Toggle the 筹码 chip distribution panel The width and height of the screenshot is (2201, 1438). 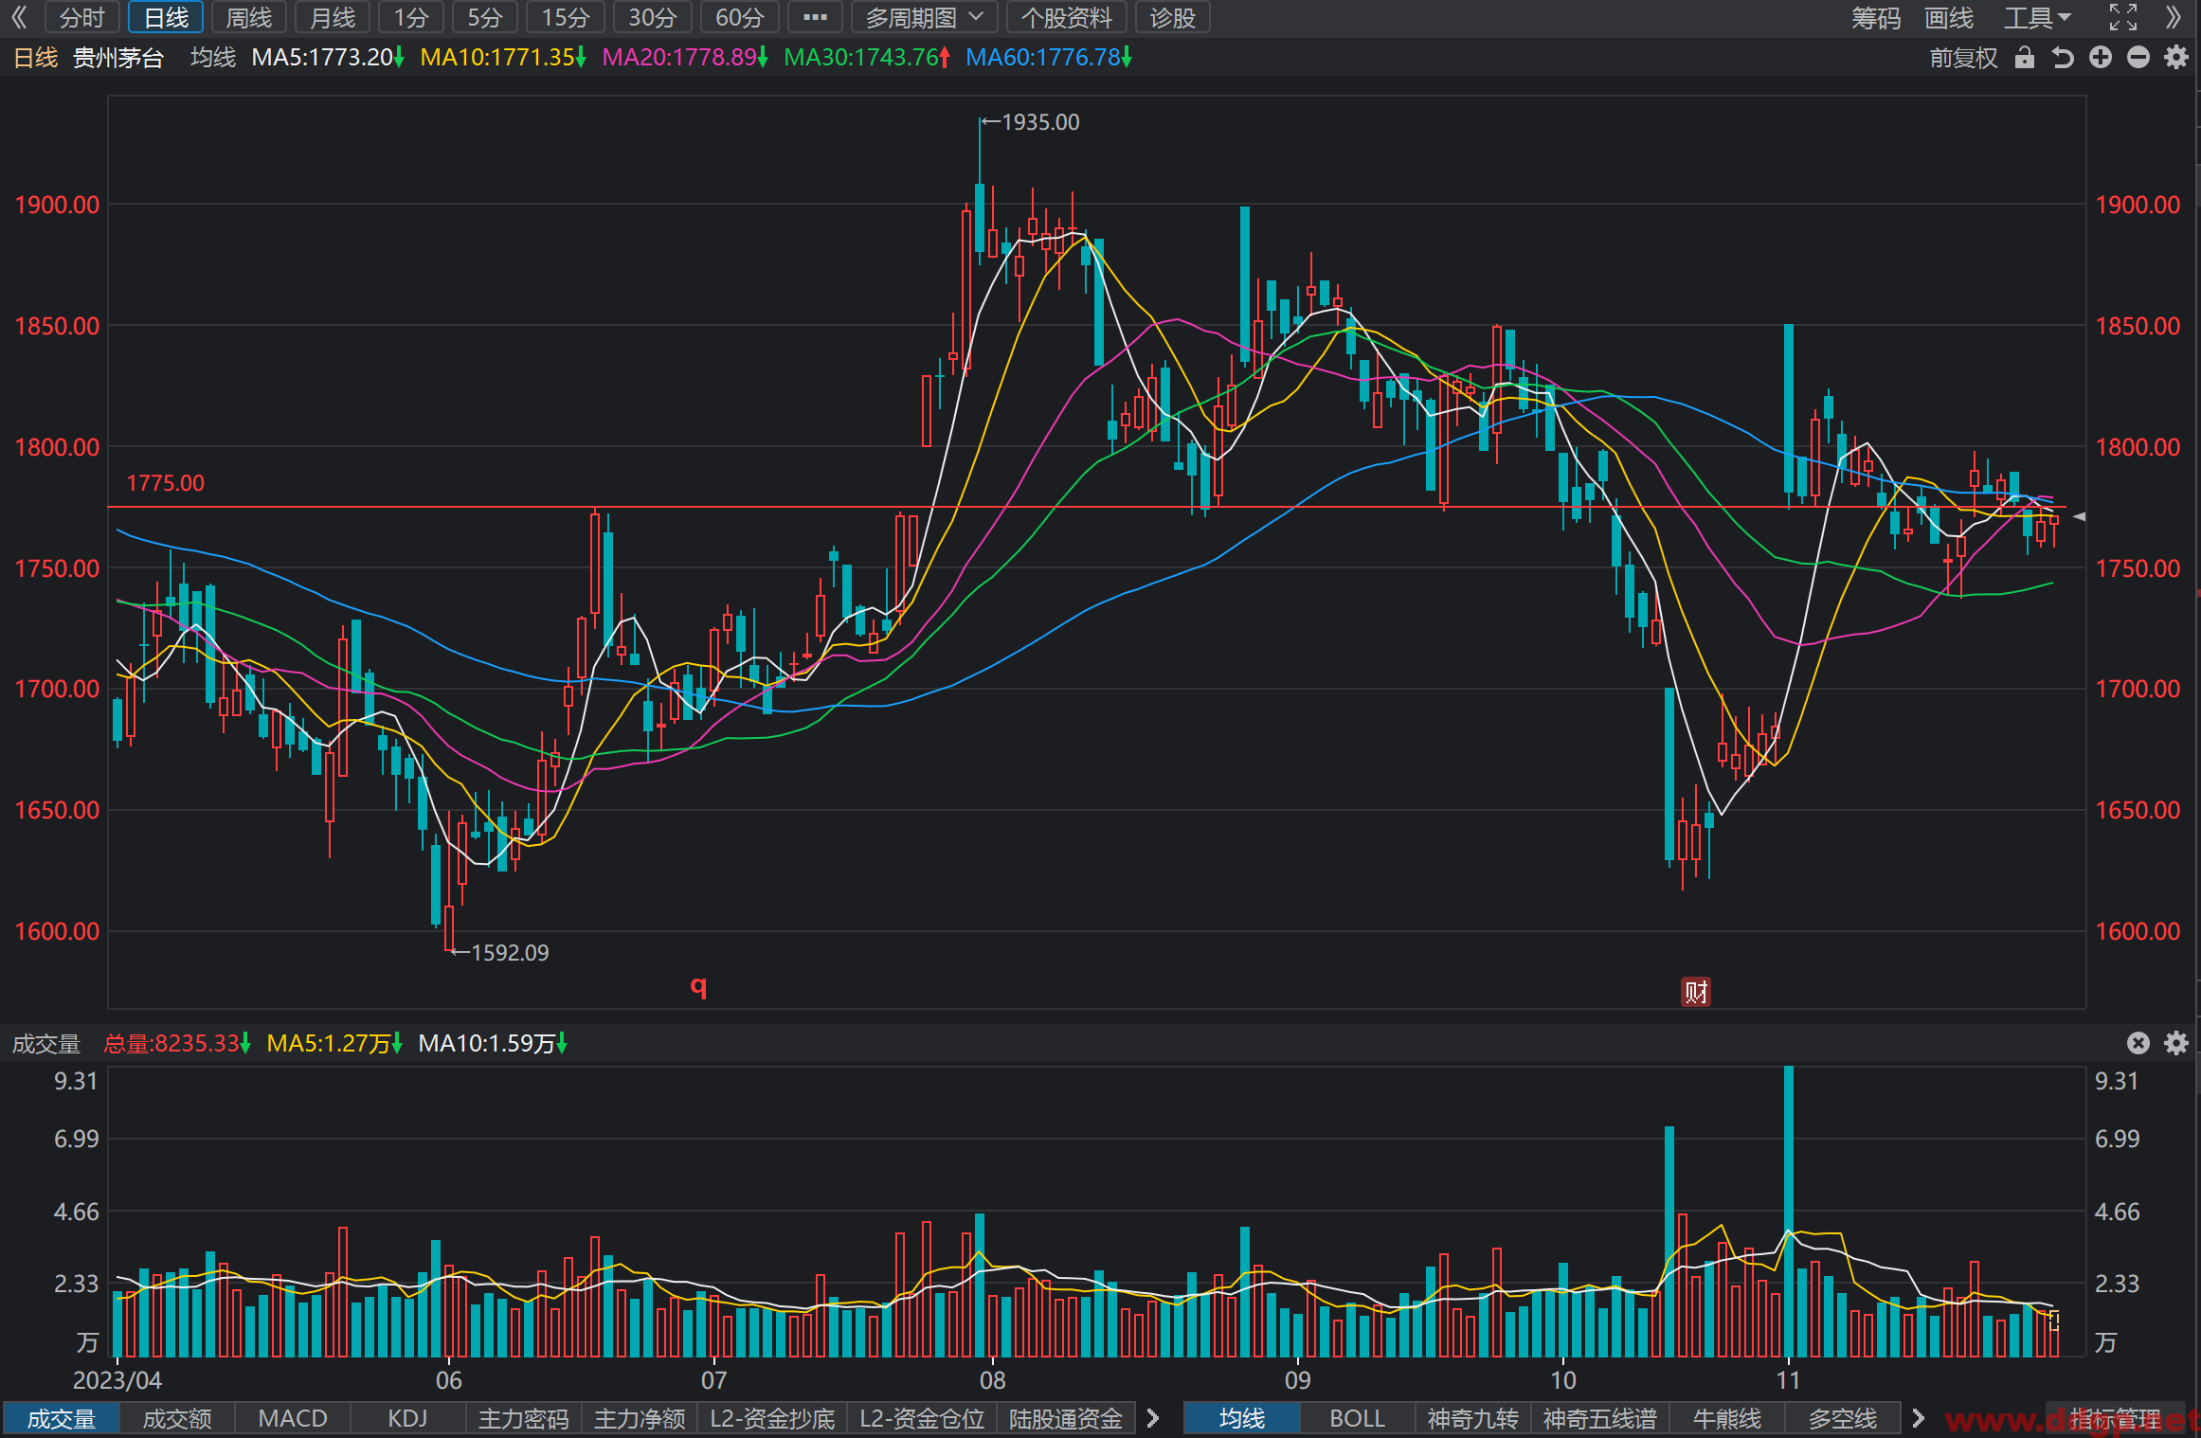click(1876, 17)
